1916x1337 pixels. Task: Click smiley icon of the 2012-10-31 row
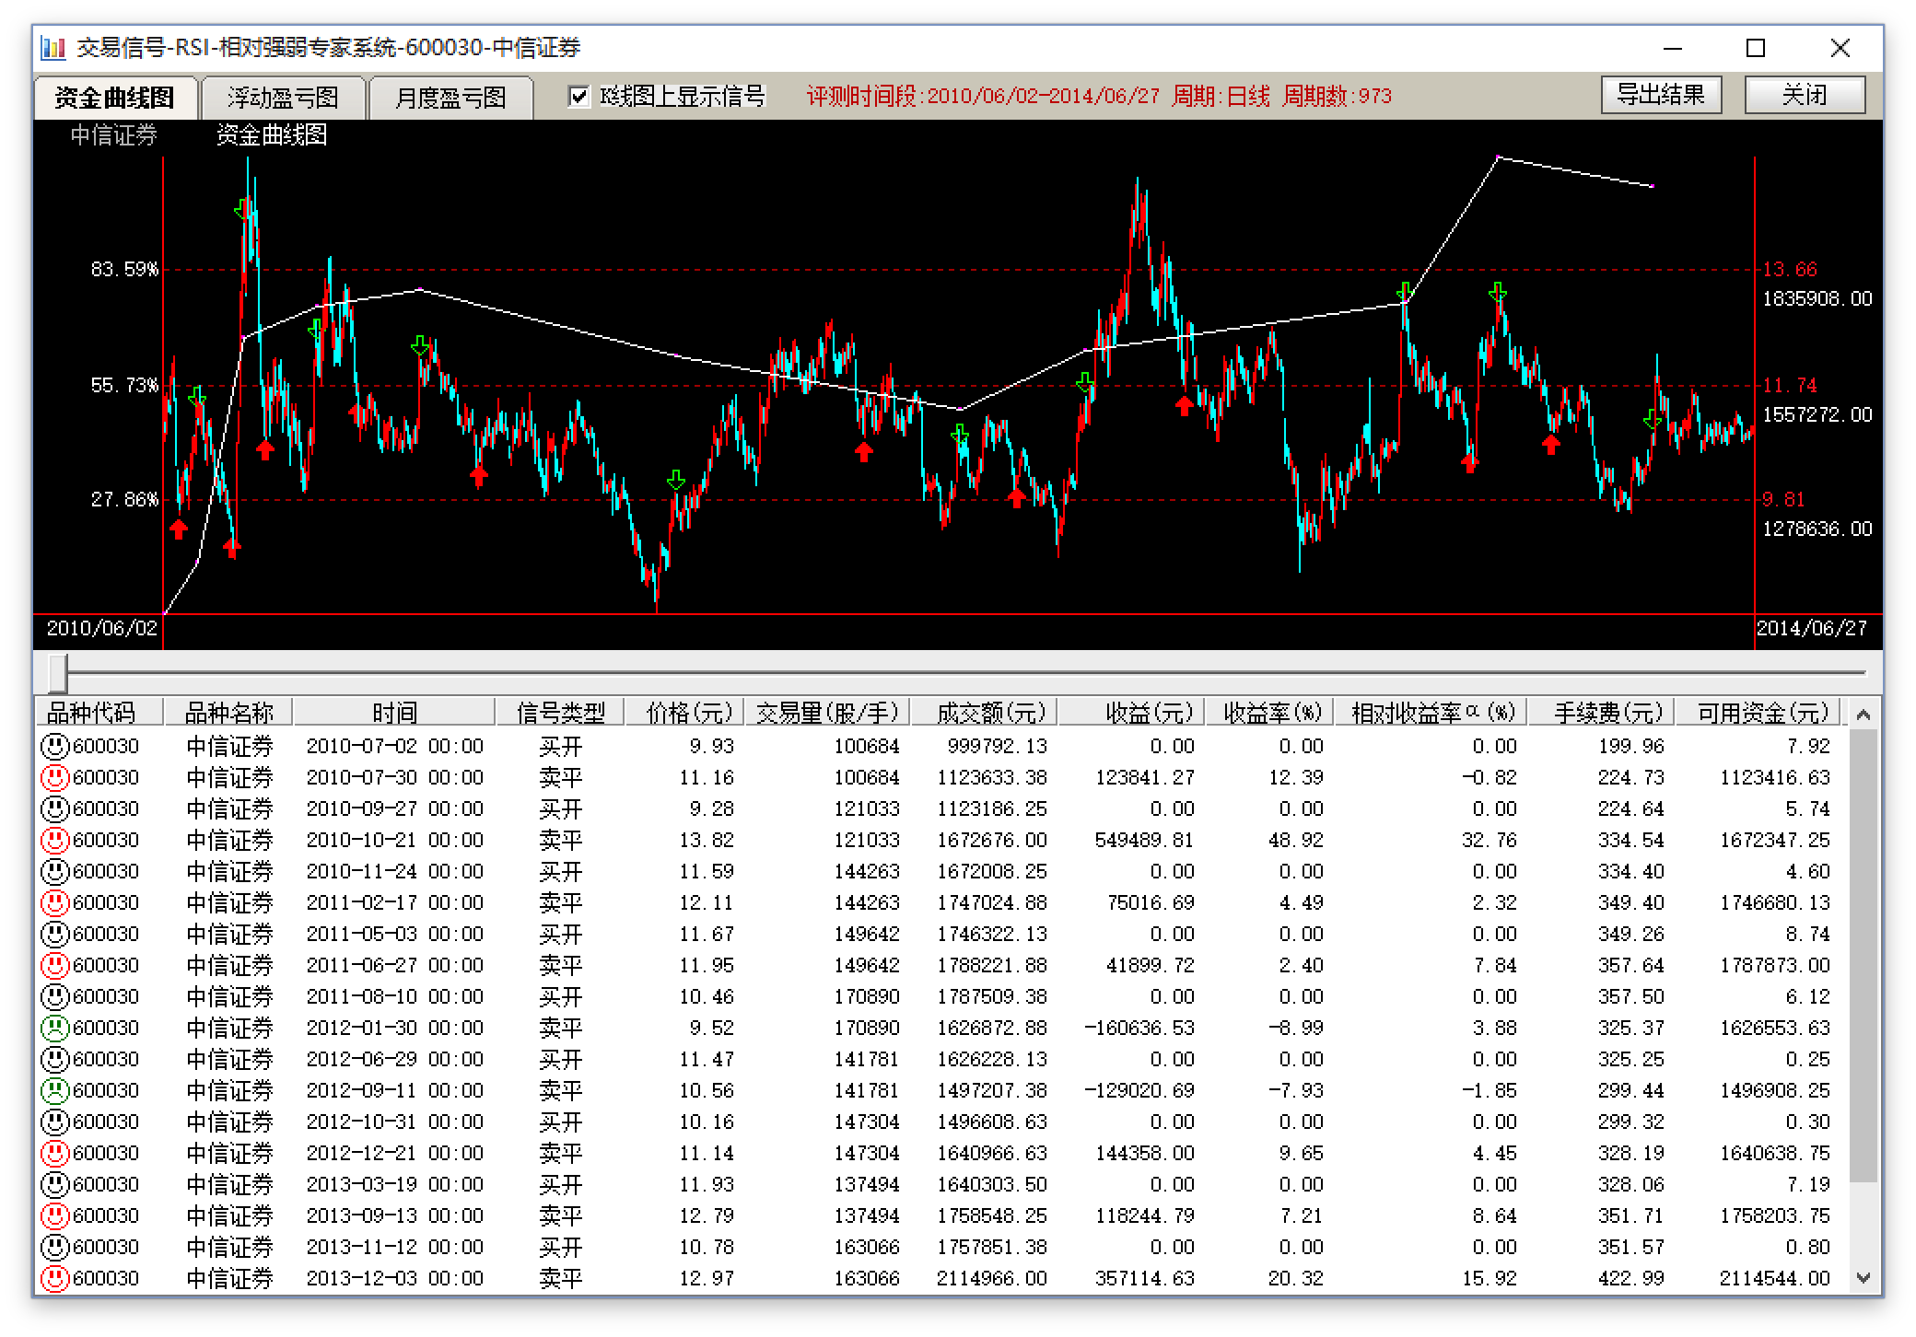(55, 1122)
